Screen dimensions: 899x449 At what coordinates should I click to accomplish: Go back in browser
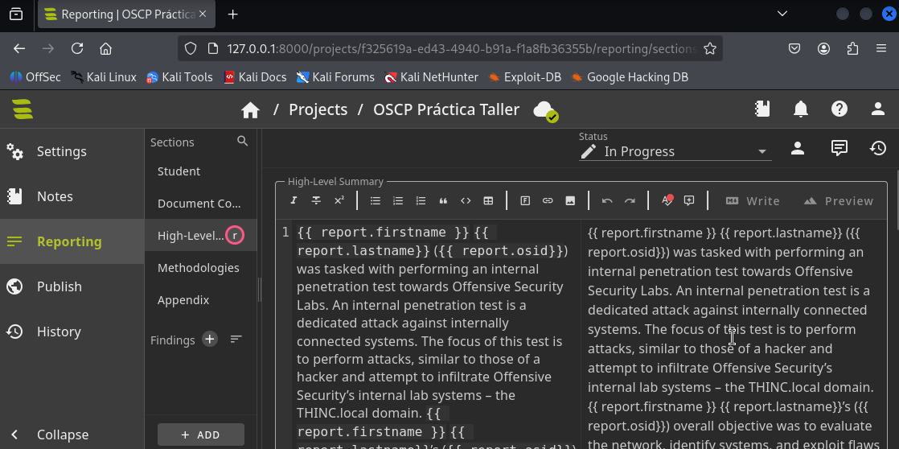click(19, 48)
